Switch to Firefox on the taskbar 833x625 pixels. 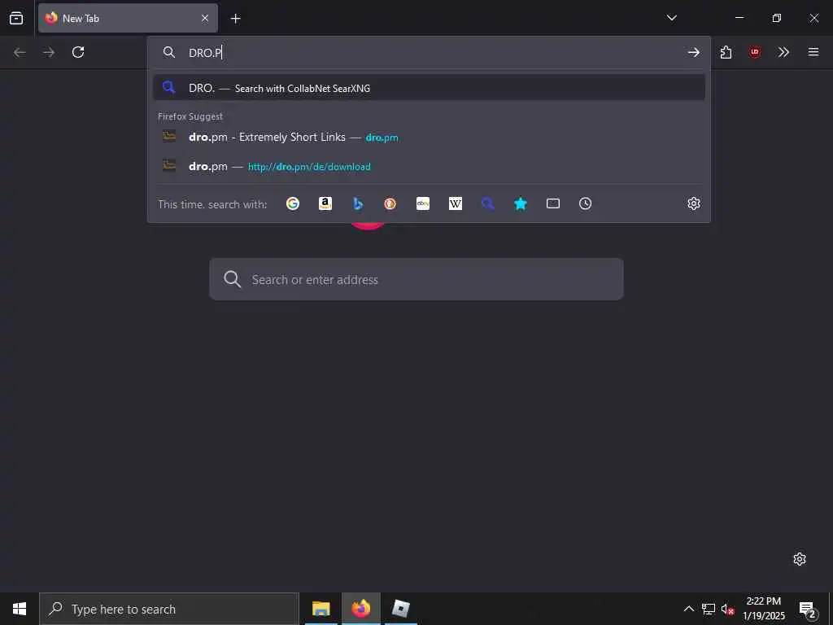[x=360, y=609]
